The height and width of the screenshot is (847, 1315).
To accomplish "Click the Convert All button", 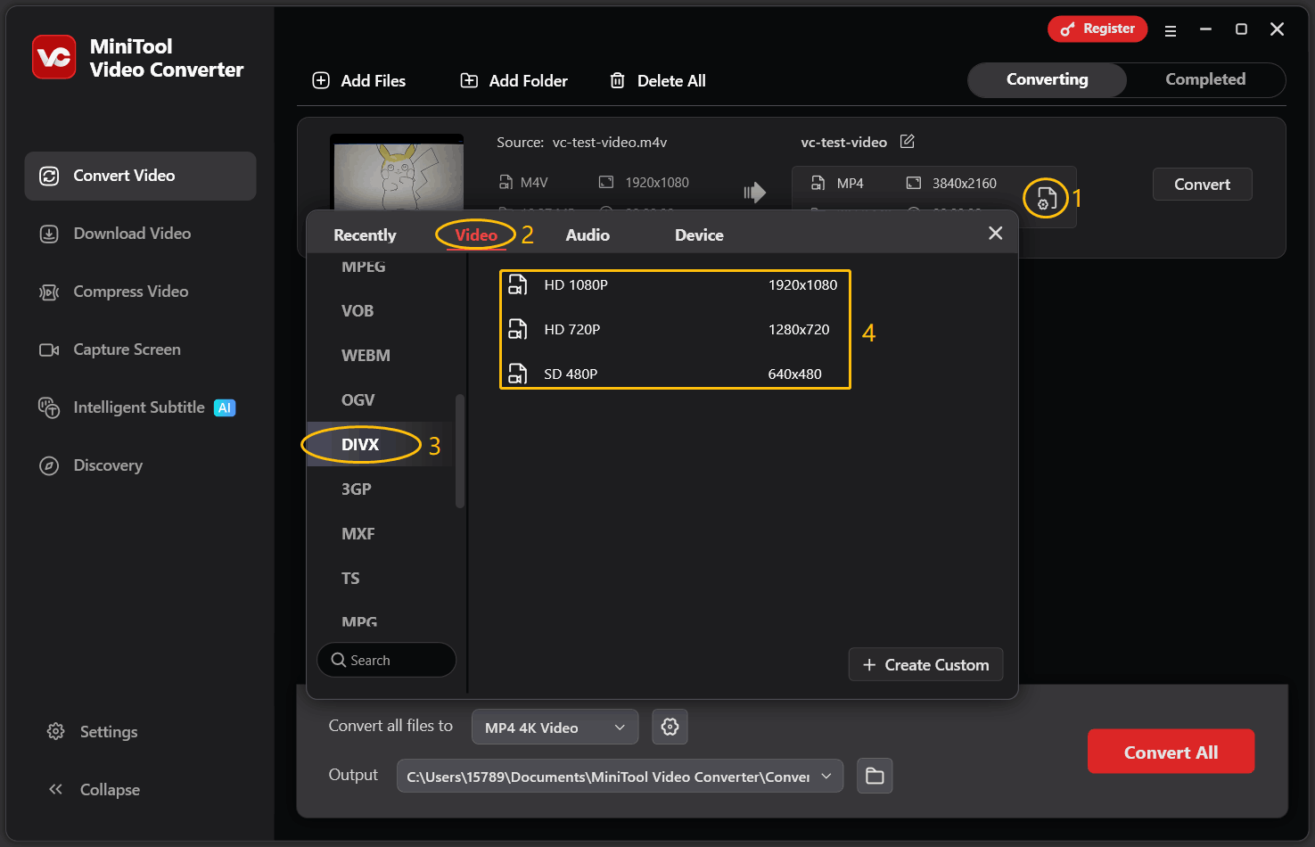I will tap(1171, 752).
